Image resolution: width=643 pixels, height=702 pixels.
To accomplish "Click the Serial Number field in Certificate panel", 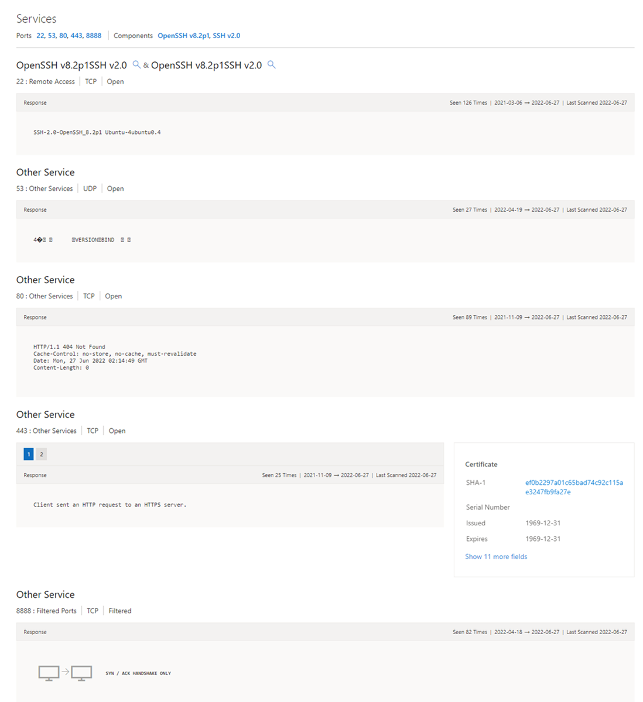I will click(487, 507).
